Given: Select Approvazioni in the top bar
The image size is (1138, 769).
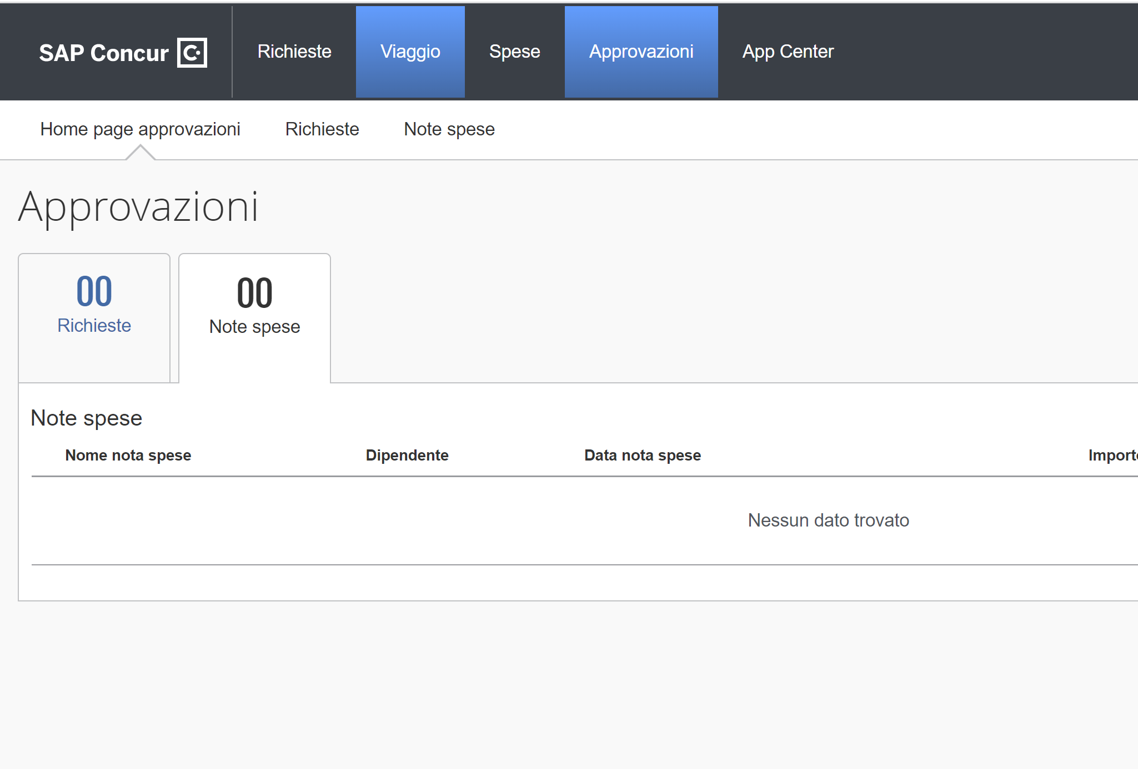Looking at the screenshot, I should 641,52.
